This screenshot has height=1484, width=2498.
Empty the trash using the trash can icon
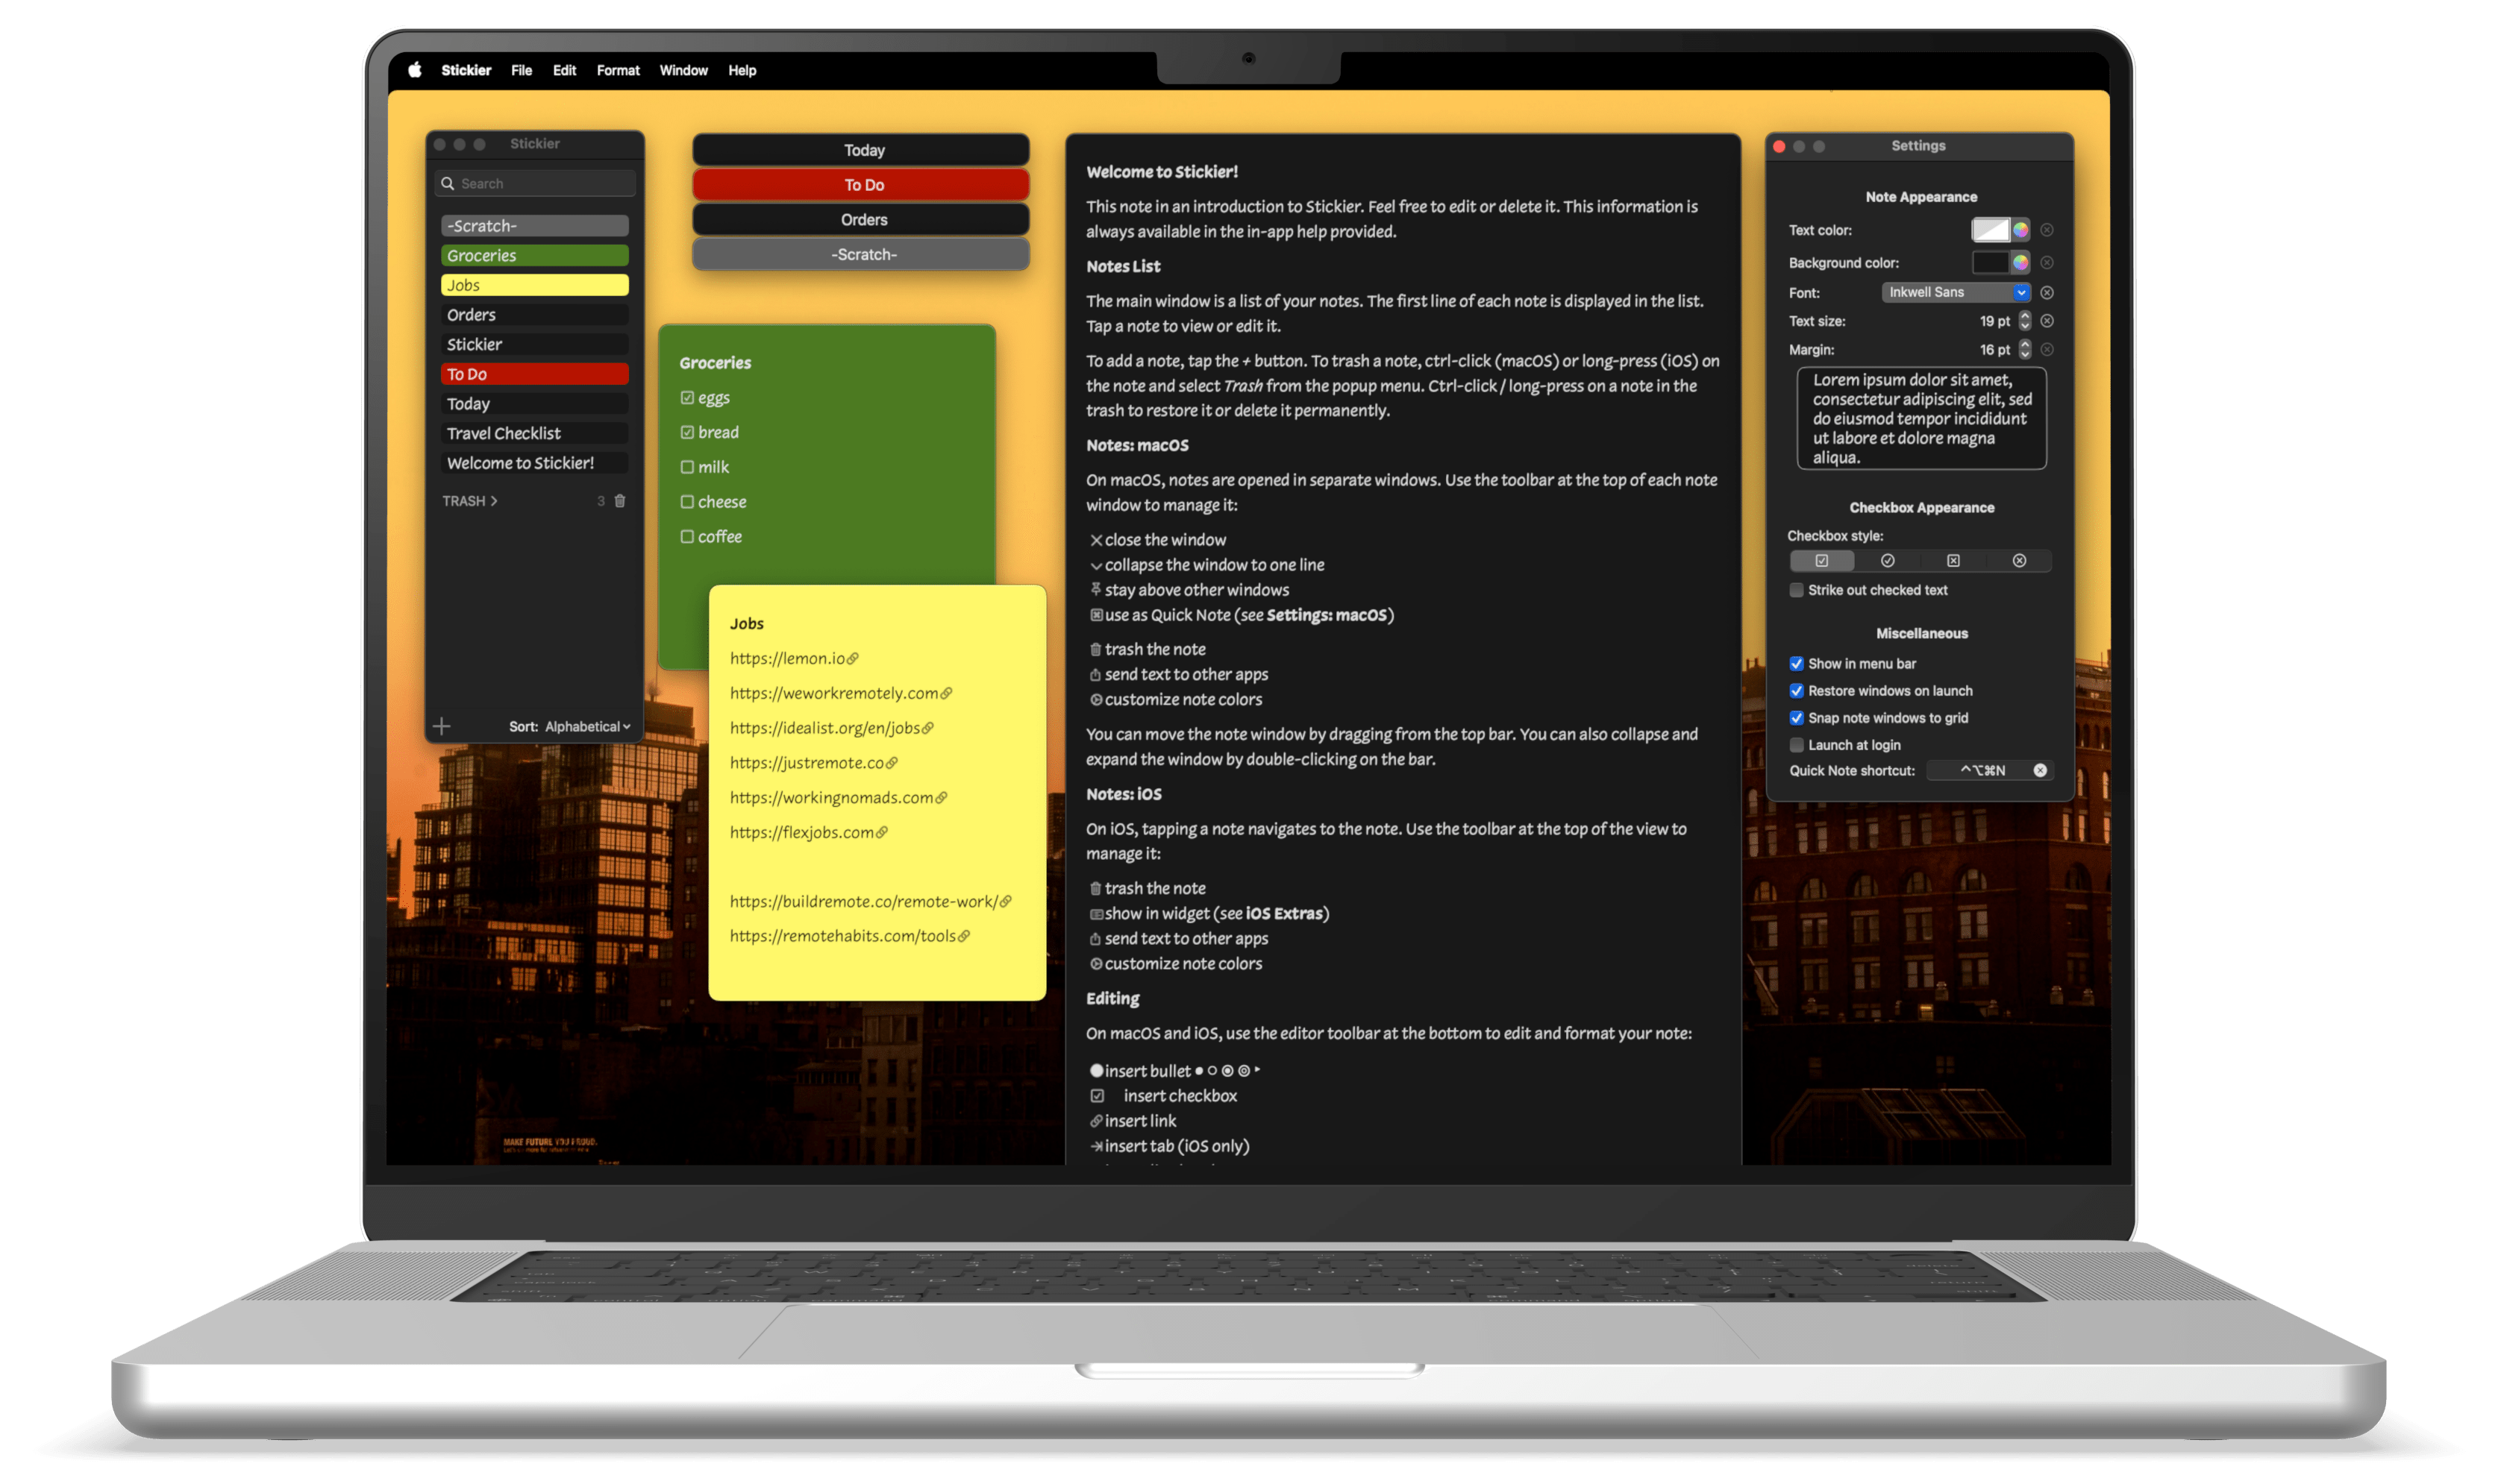coord(619,501)
